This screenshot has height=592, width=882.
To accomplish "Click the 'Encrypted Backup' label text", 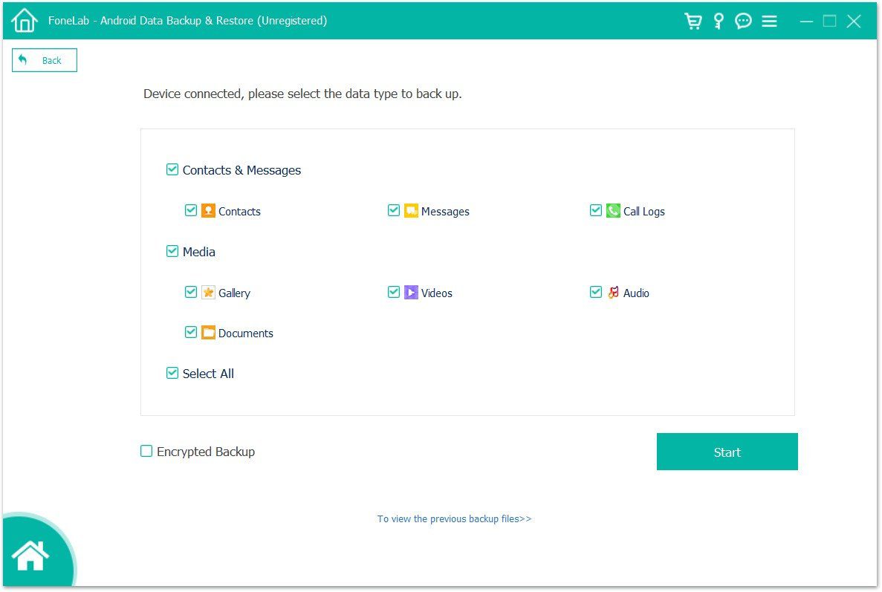I will (x=206, y=452).
